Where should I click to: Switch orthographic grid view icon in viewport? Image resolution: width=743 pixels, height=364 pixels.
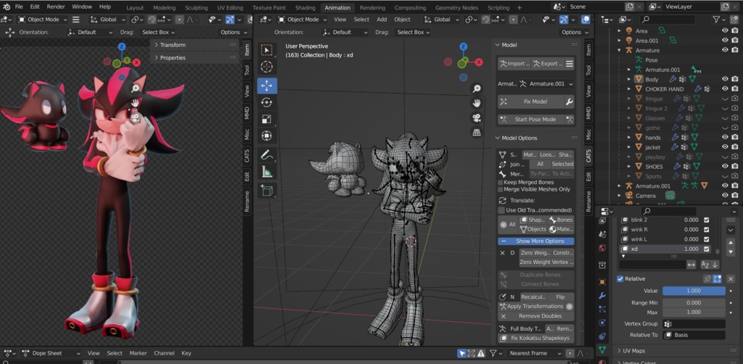[x=477, y=133]
